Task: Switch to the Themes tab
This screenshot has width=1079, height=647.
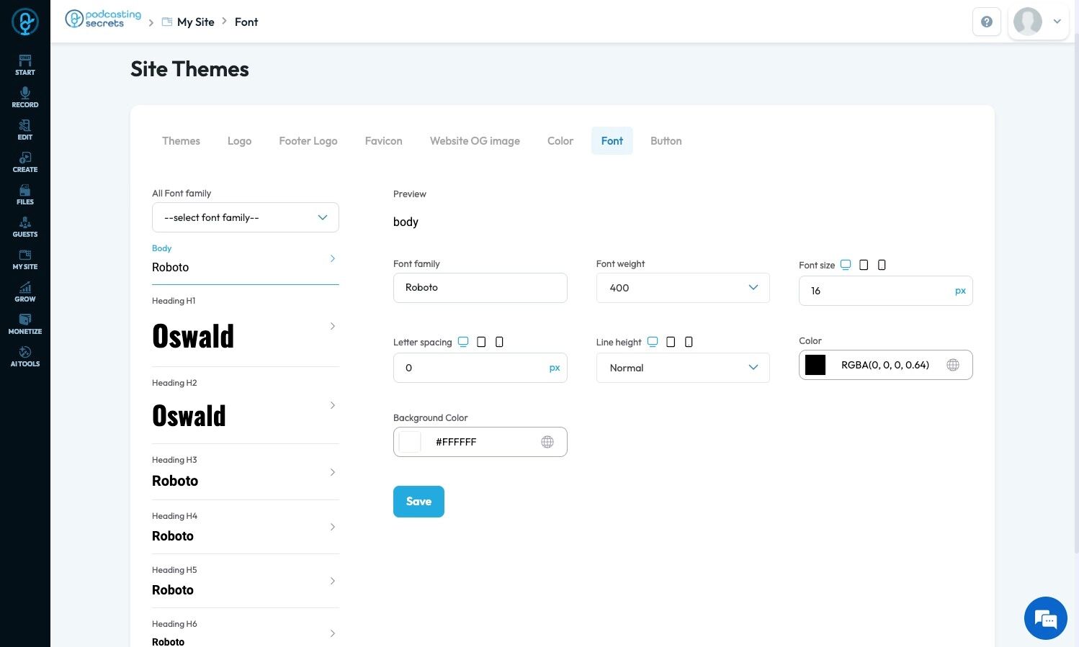Action: (x=181, y=141)
